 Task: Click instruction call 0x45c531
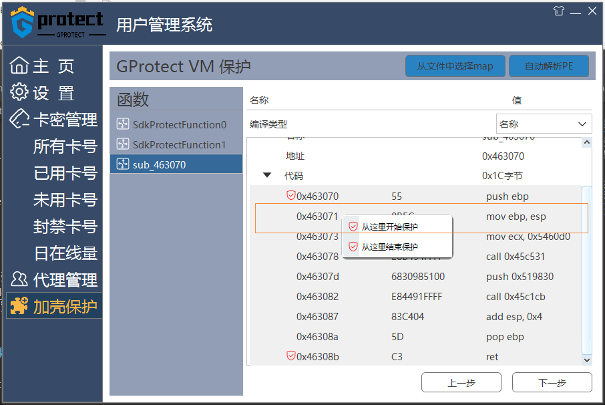click(x=516, y=257)
